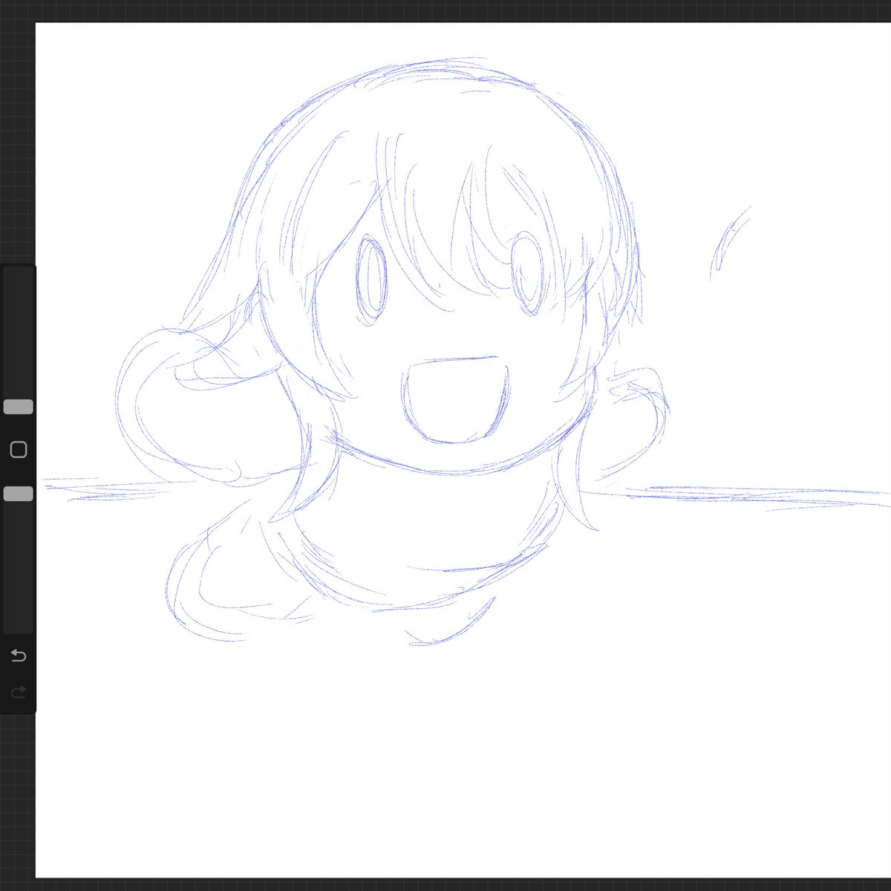Select the Modify square between the sliders
This screenshot has width=891, height=891.
(x=19, y=448)
